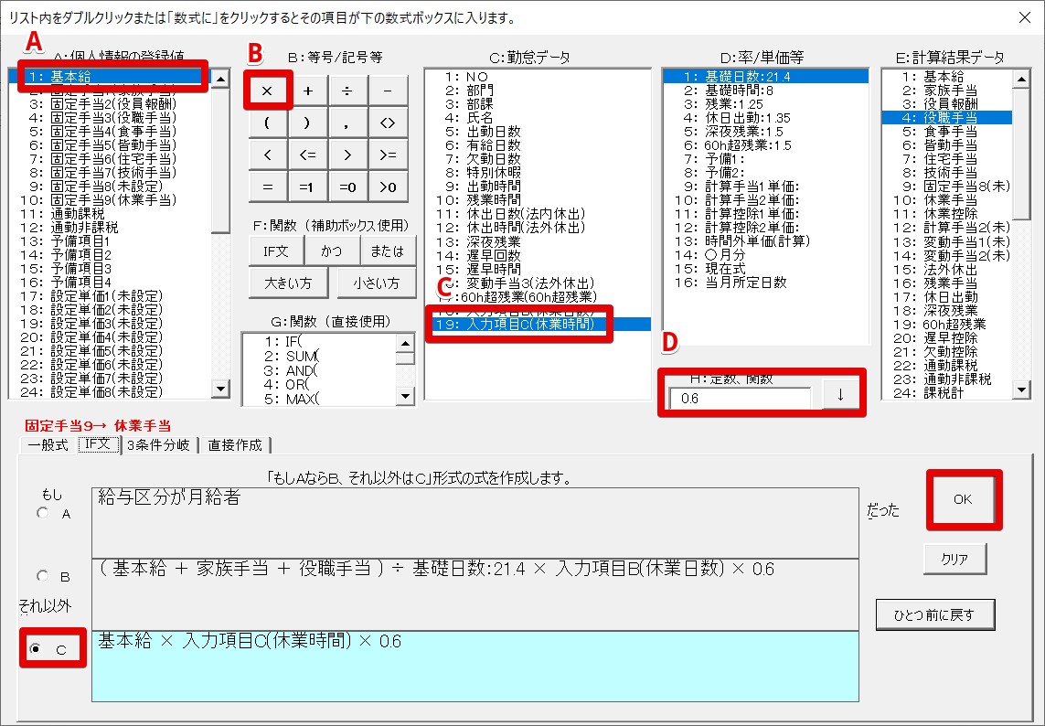Click the multiplication × symbol button
Image resolution: width=1045 pixels, height=726 pixels.
point(267,91)
